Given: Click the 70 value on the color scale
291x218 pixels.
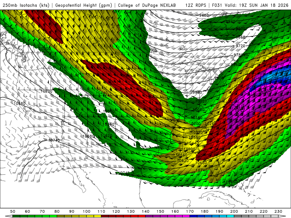Looking at the screenshot, I should click(x=42, y=211).
